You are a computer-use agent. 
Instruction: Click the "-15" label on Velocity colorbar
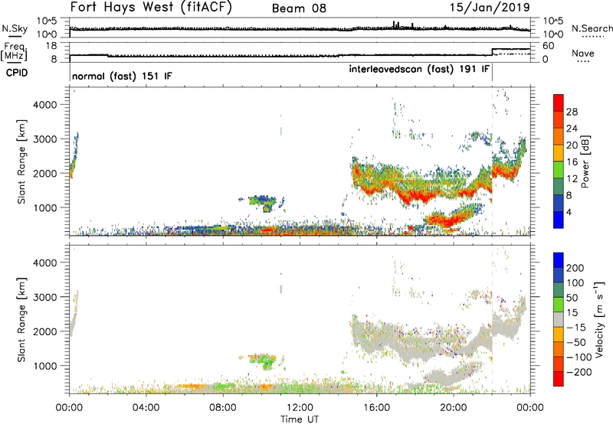[x=576, y=327]
